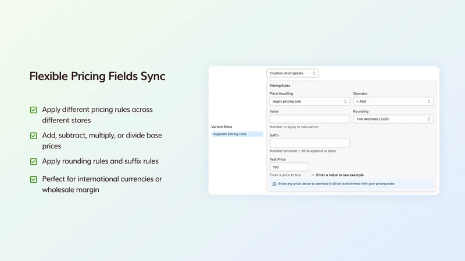
Task: Click the Test Price field showing 100
Action: coord(289,167)
